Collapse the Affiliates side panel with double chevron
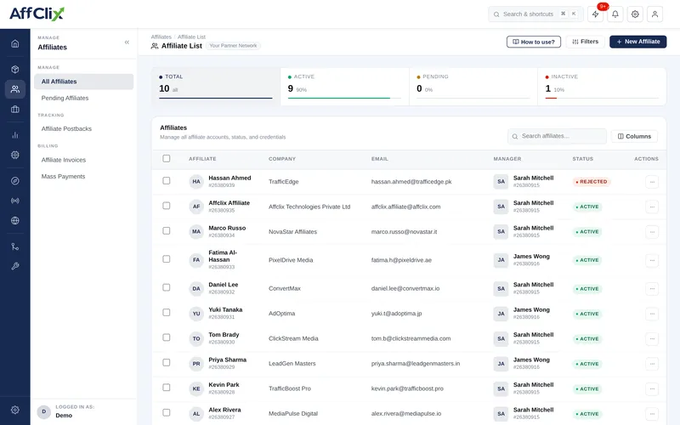Screen dimensions: 680x425 click(x=127, y=42)
